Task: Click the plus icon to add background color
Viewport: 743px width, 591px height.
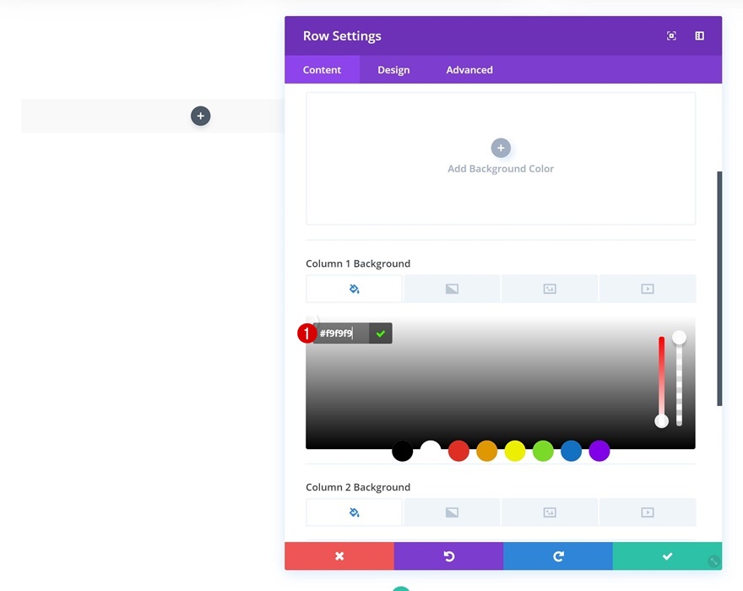Action: click(501, 148)
